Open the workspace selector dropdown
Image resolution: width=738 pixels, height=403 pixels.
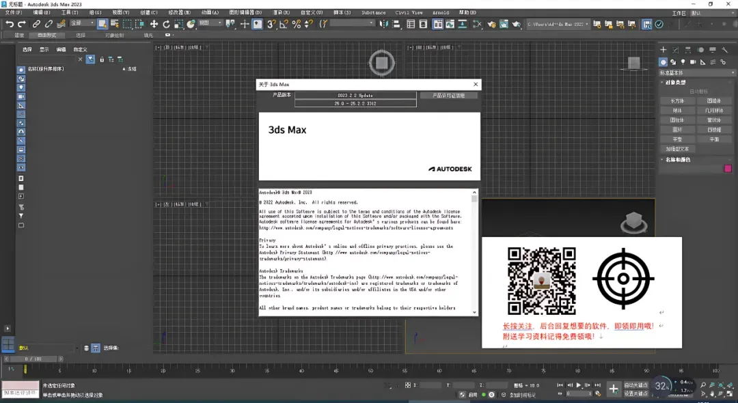click(713, 13)
